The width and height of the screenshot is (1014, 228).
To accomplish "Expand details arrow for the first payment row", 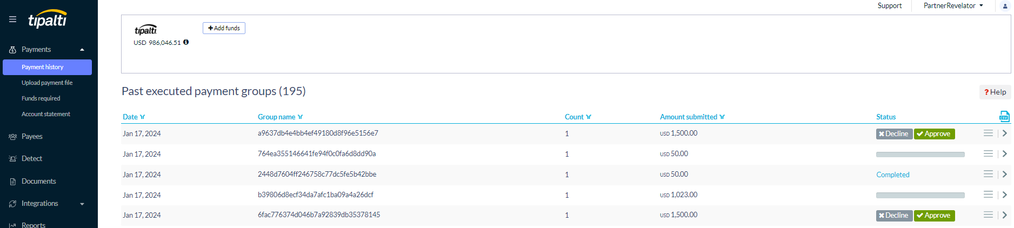I will [1004, 133].
